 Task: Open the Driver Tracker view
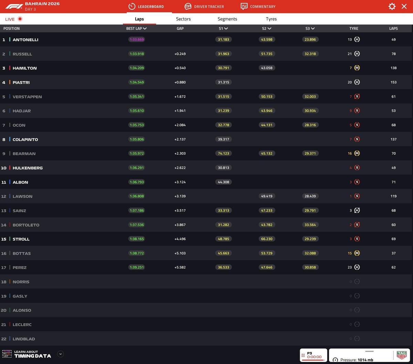pos(204,7)
